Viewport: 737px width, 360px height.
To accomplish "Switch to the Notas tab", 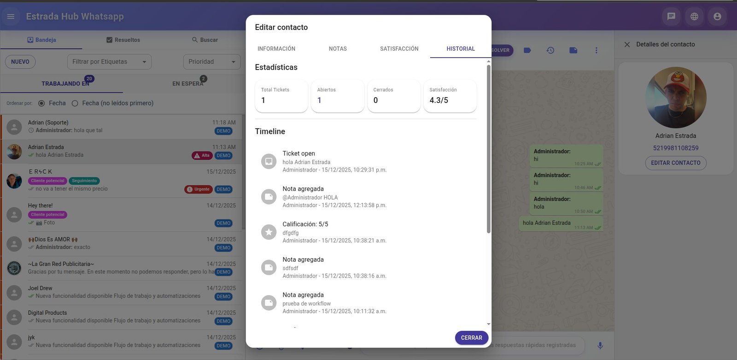I will pos(338,49).
